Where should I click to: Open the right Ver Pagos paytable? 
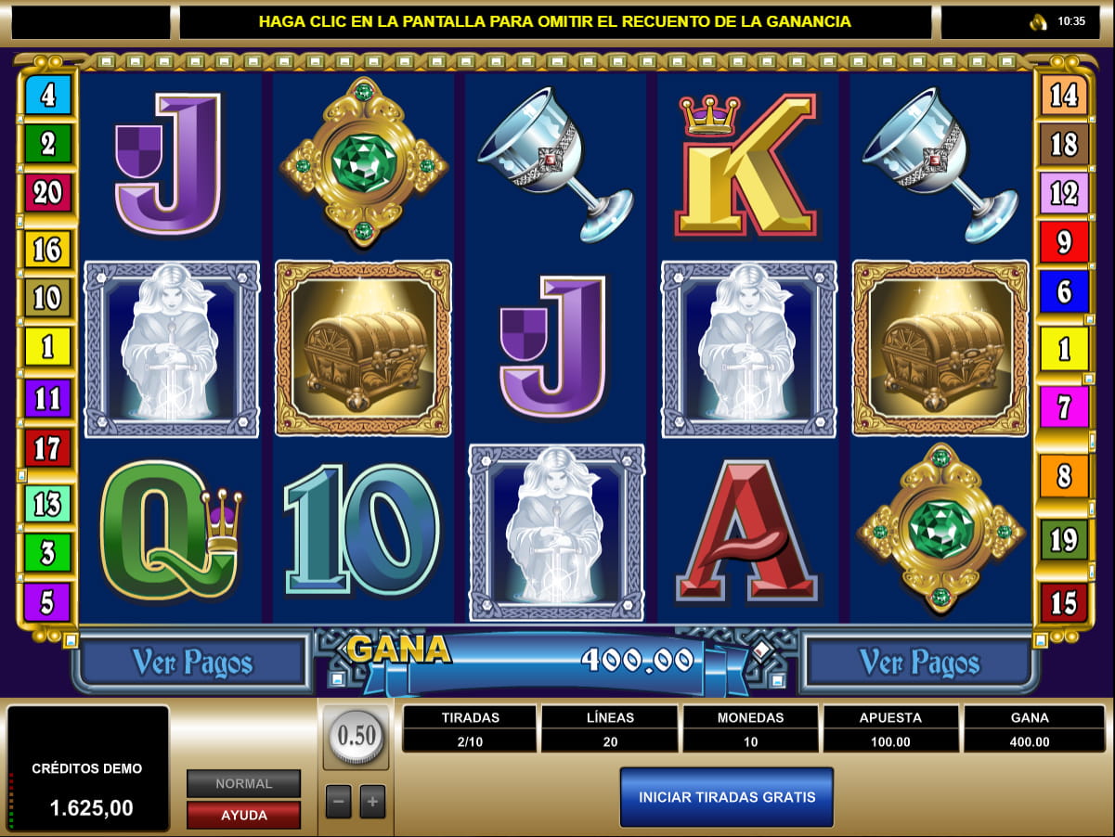tap(919, 663)
